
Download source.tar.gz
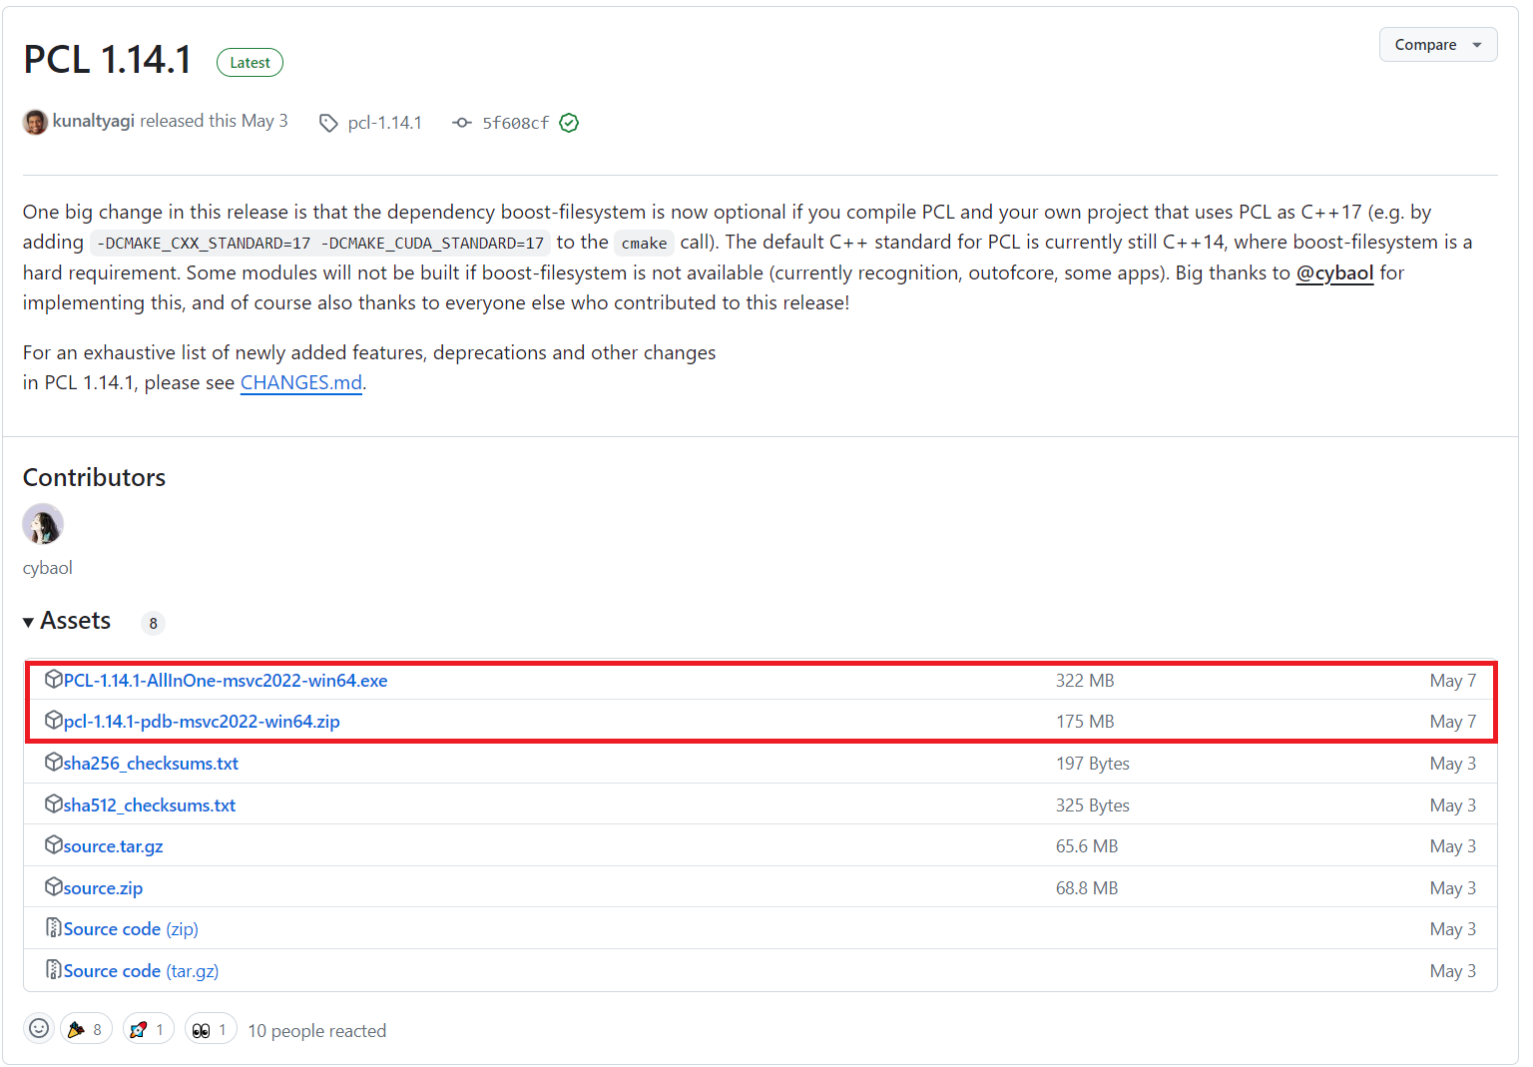[x=113, y=846]
